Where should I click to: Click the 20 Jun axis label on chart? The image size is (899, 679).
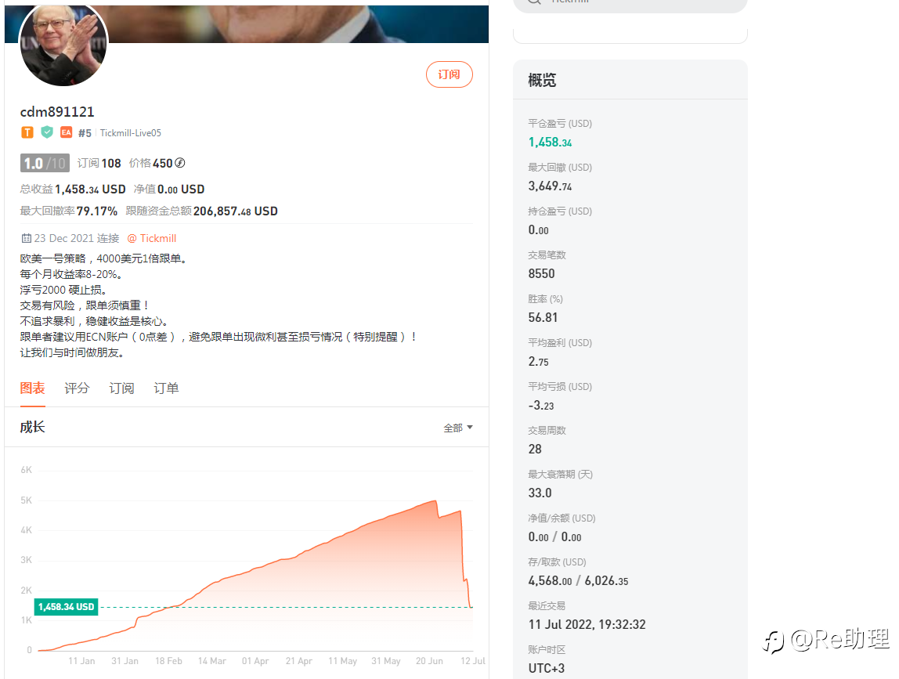point(429,661)
